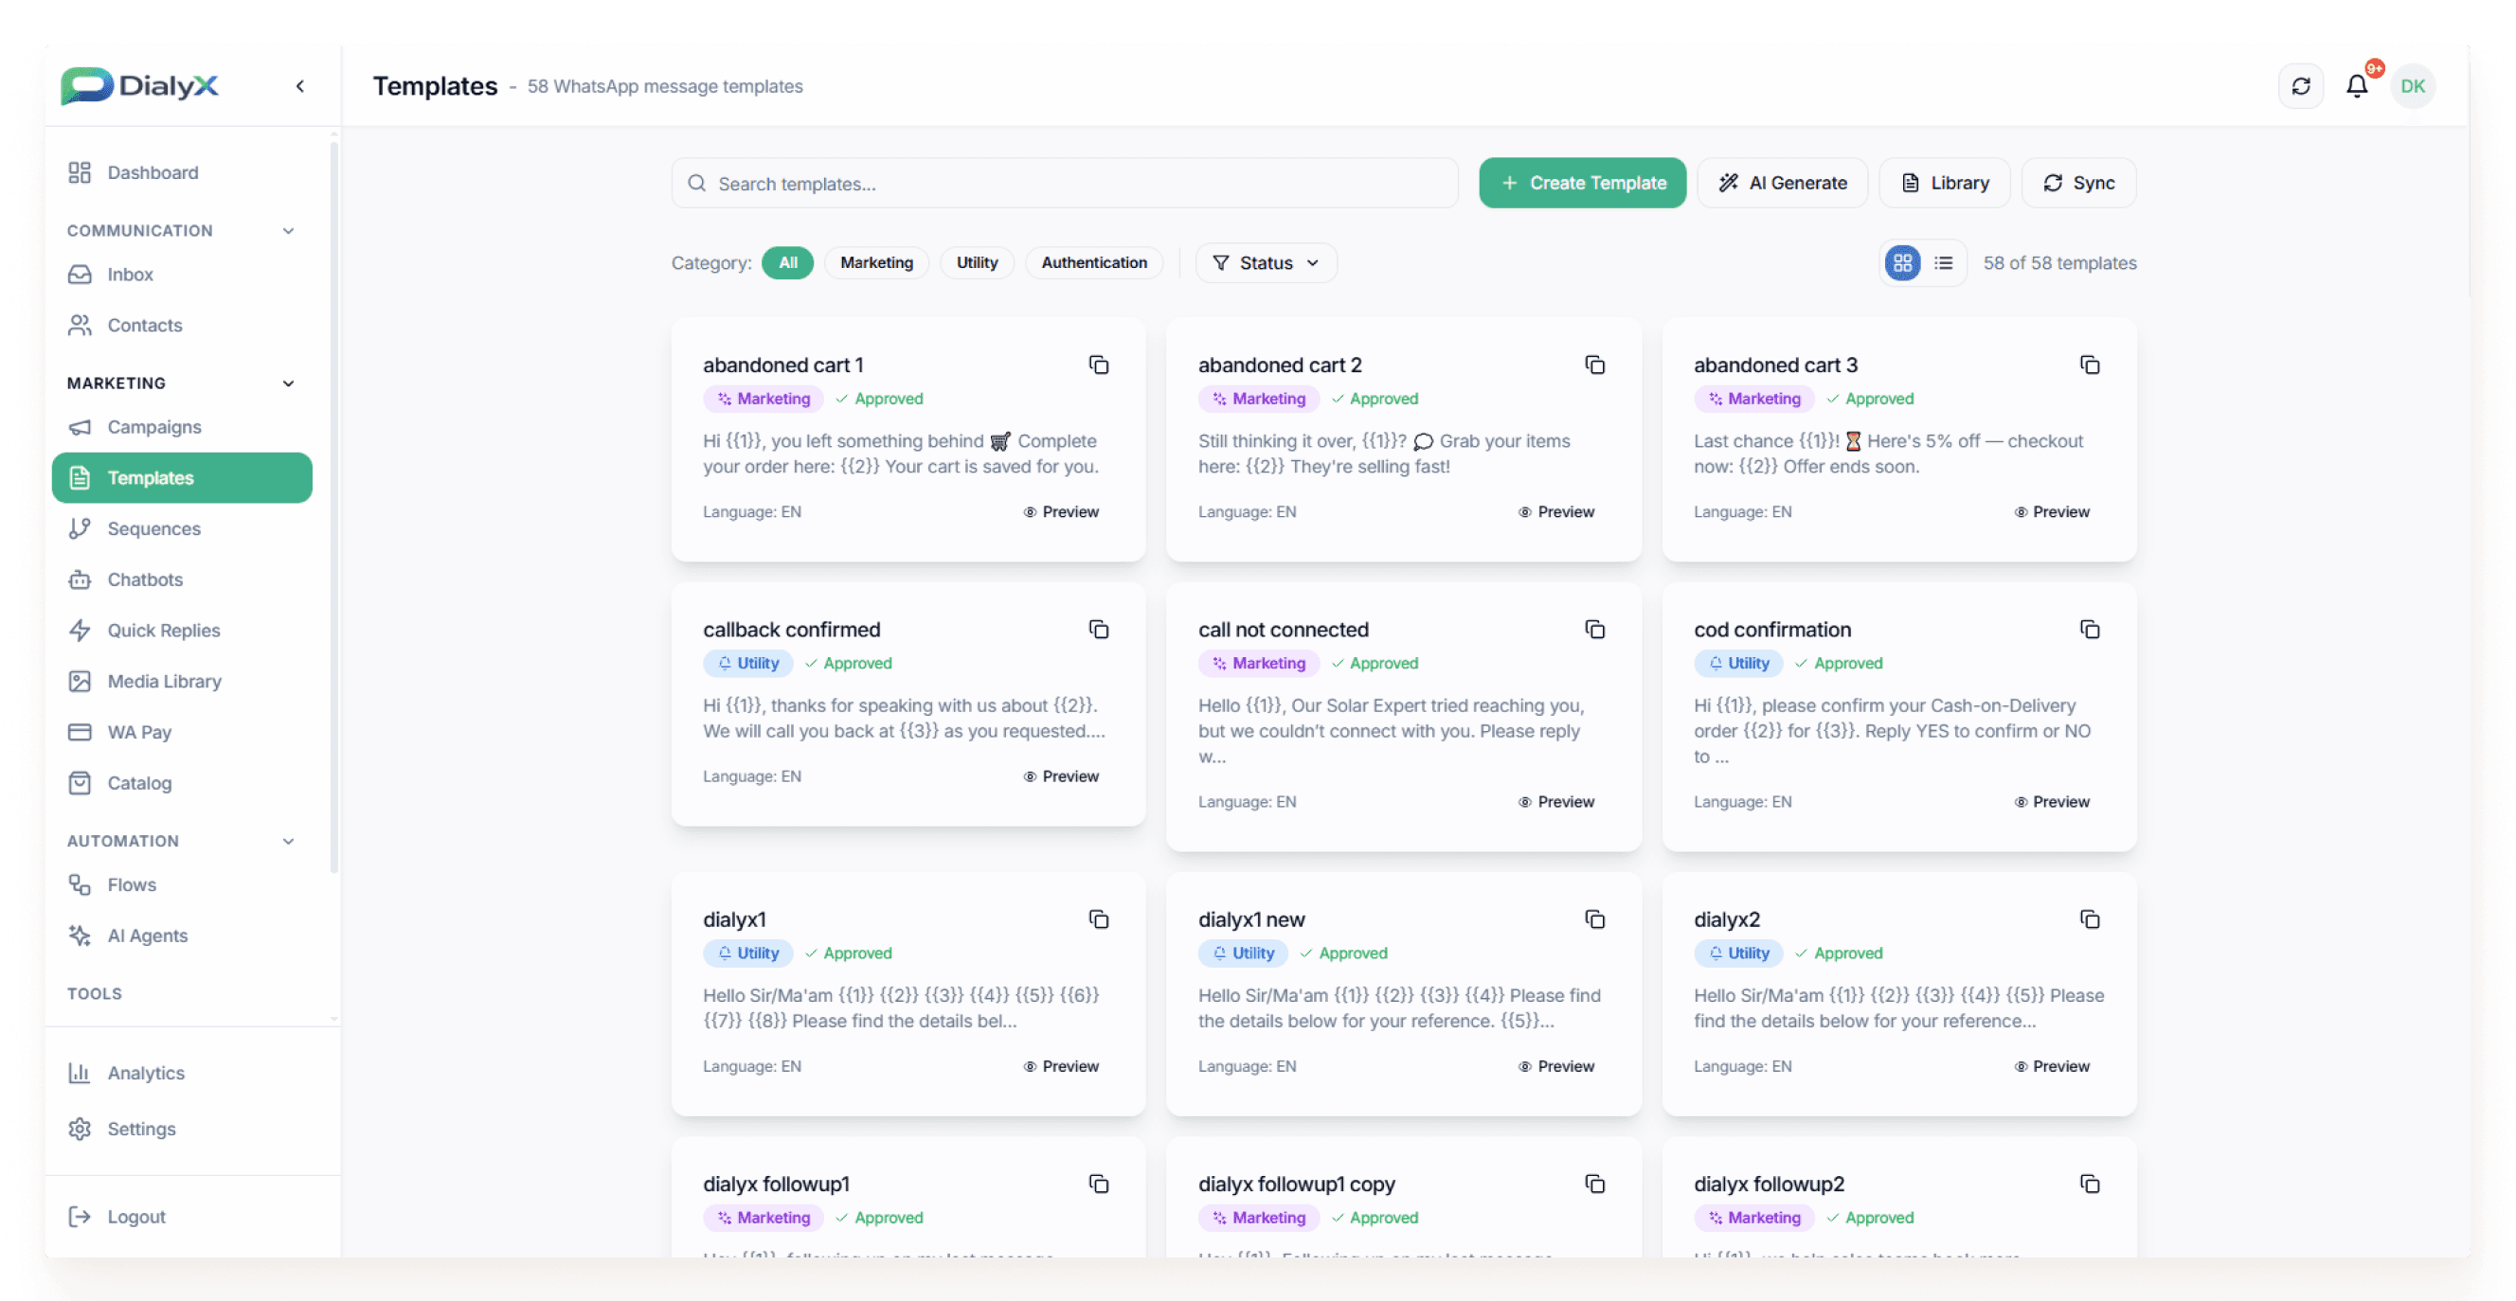Copy the dialyx followup2 template
The width and height of the screenshot is (2516, 1301).
[2089, 1184]
